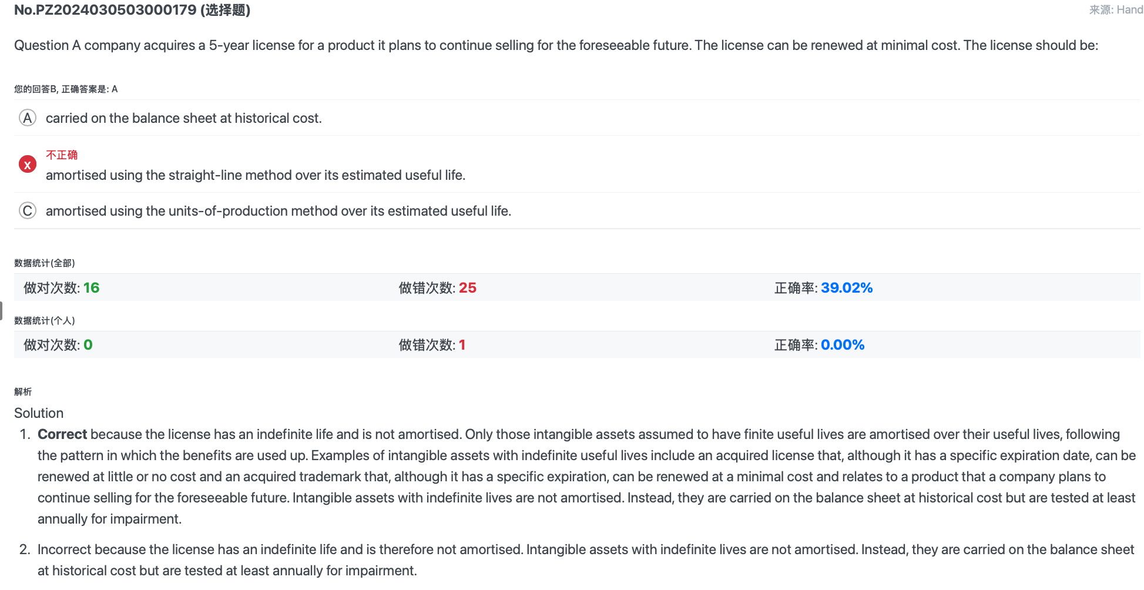
Task: Choose 'carried on the balance sheet' answer
Action: [183, 118]
